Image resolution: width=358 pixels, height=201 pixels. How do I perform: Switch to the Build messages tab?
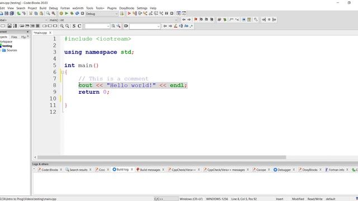click(150, 170)
